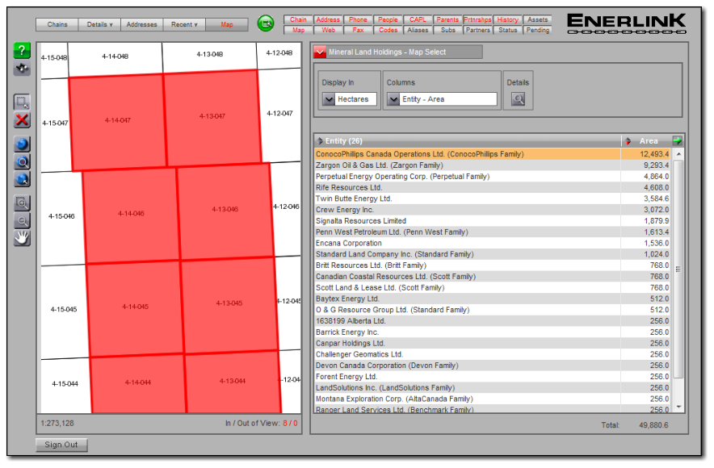Open the Subs tab
This screenshot has width=714, height=468.
point(447,30)
